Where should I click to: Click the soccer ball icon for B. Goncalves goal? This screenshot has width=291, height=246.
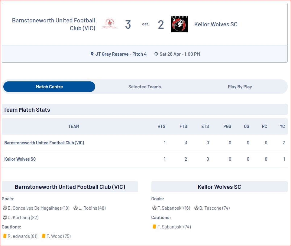(x=5, y=208)
